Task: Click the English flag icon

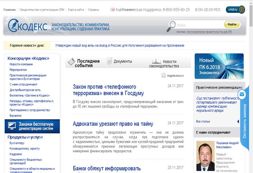Action: [112, 10]
